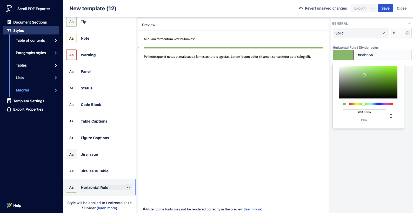Open the Solid line style dropdown
The width and height of the screenshot is (413, 213).
click(361, 33)
